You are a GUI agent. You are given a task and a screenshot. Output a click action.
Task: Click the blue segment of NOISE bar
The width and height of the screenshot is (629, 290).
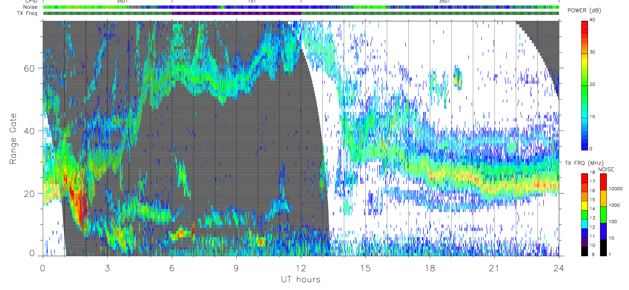click(603, 231)
